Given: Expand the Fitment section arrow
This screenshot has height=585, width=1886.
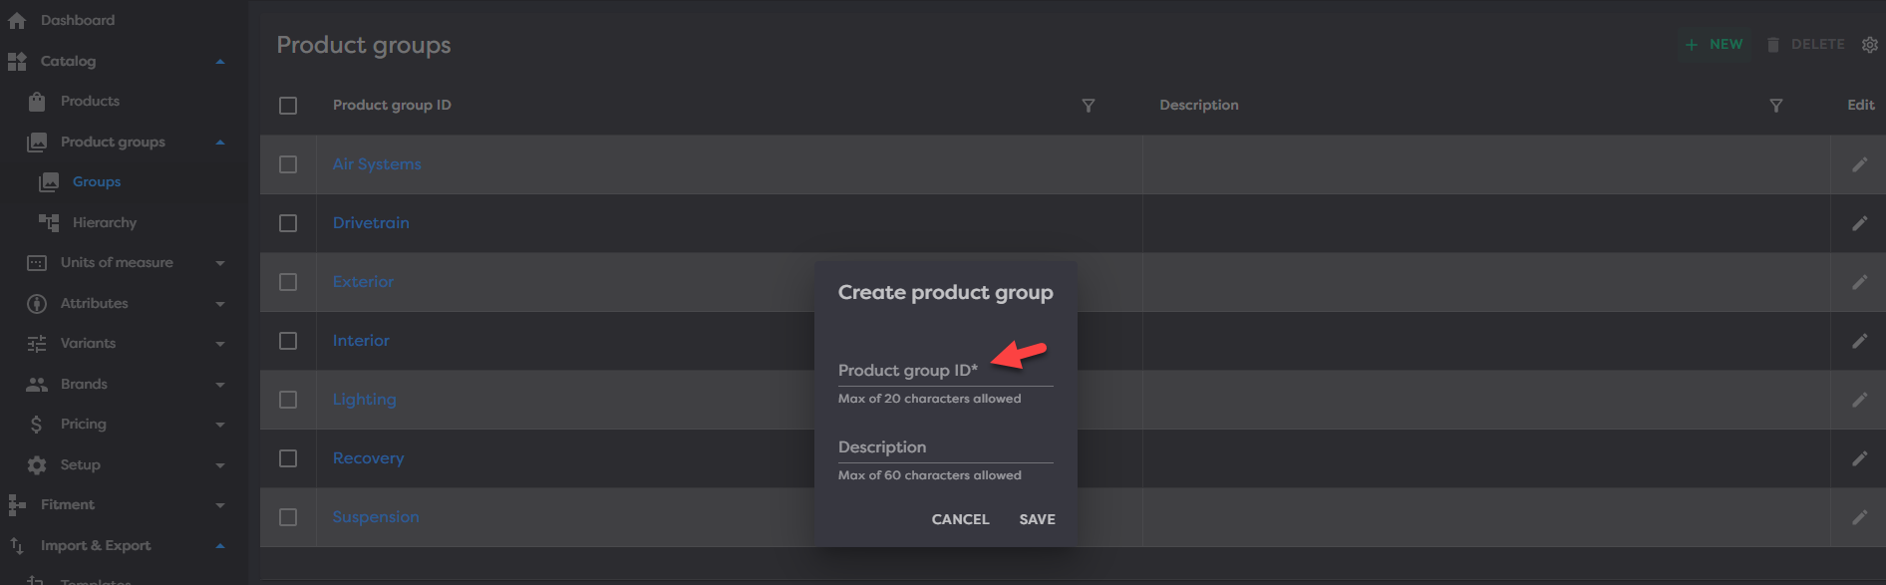Looking at the screenshot, I should (x=220, y=505).
